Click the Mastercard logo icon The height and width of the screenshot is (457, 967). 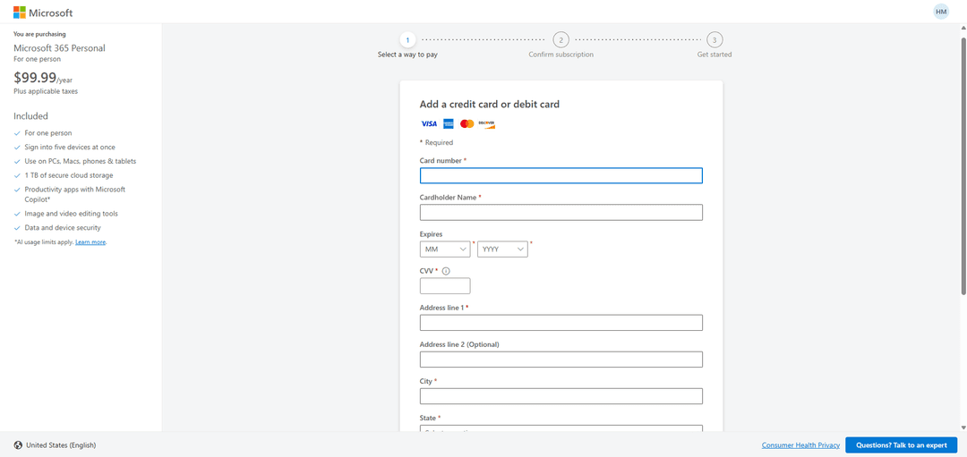(x=466, y=123)
